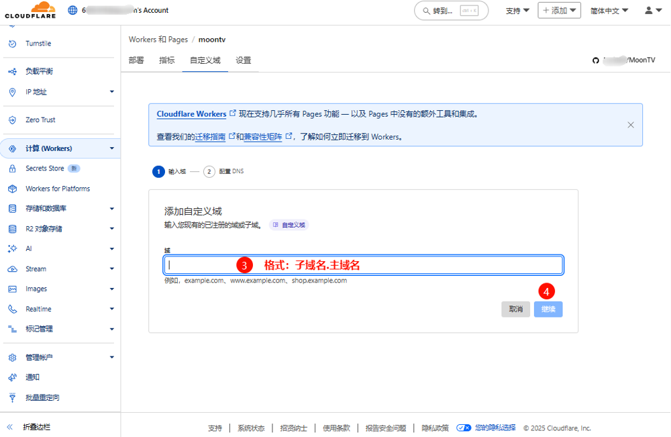Open the 添加 dropdown button
Viewport: 671px width, 437px height.
click(559, 11)
